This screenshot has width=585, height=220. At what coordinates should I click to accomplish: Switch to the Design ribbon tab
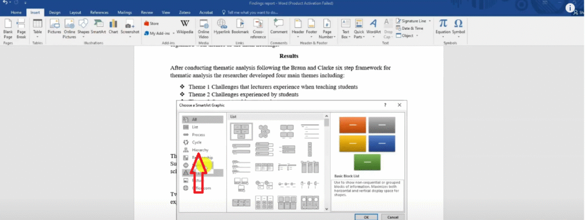pyautogui.click(x=54, y=13)
